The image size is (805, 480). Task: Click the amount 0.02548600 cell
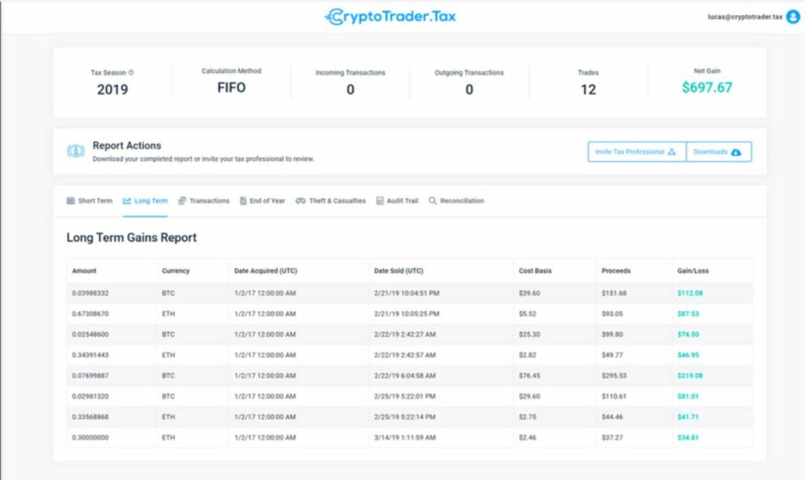tap(90, 335)
